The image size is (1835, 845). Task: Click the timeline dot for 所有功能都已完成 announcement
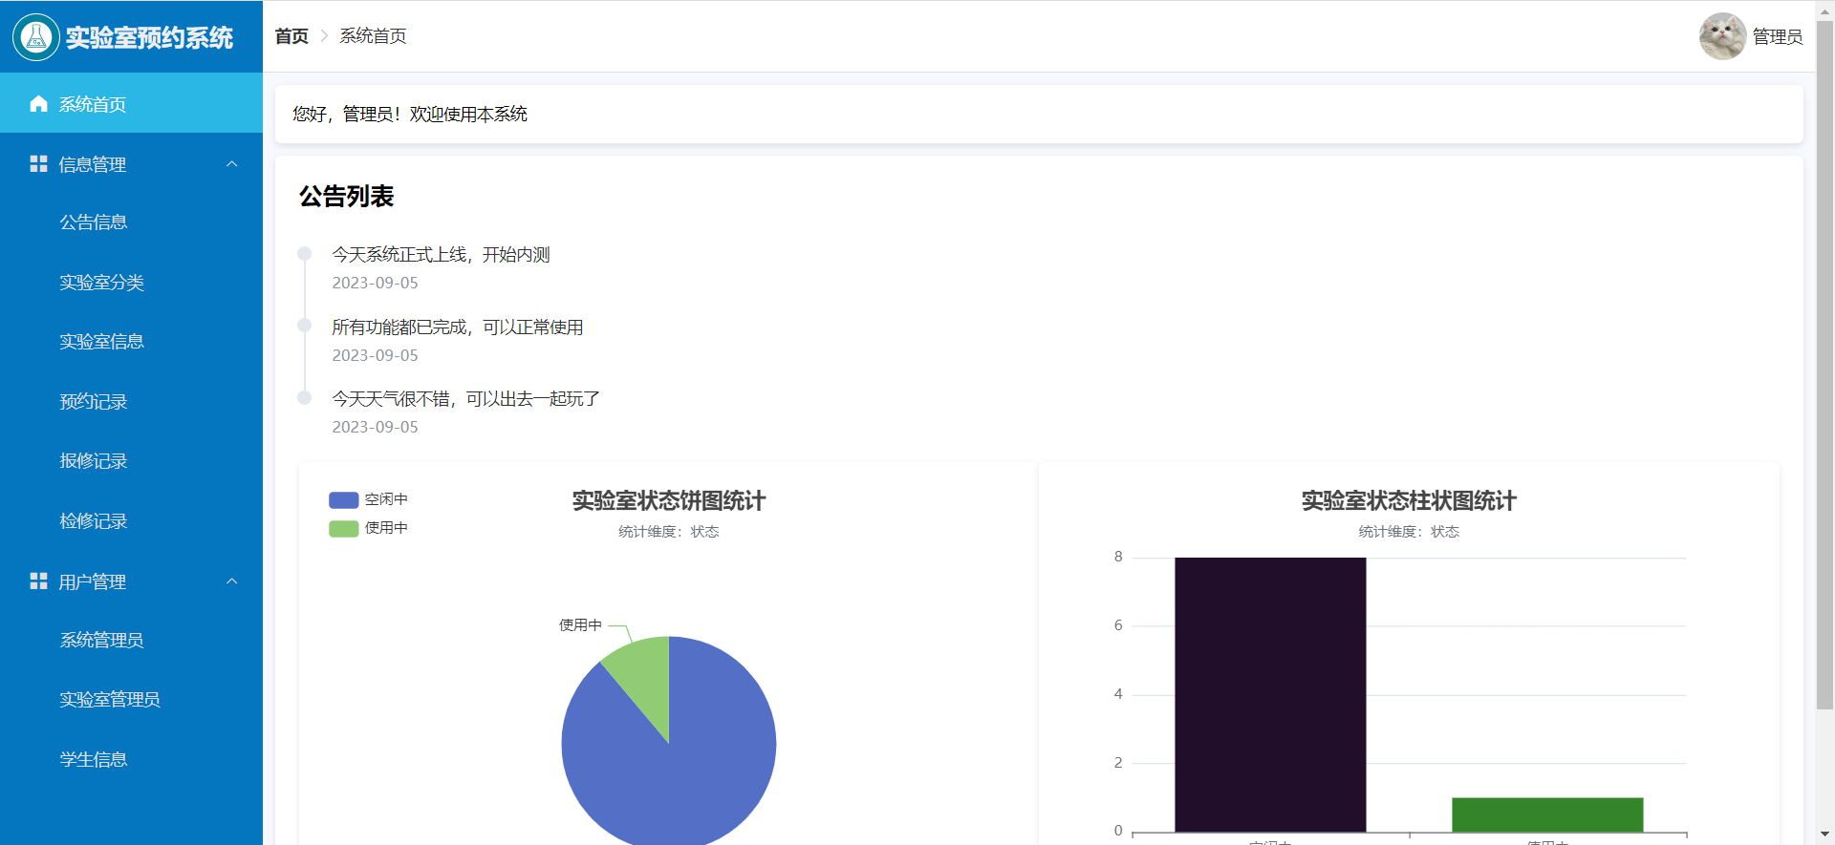(x=305, y=326)
